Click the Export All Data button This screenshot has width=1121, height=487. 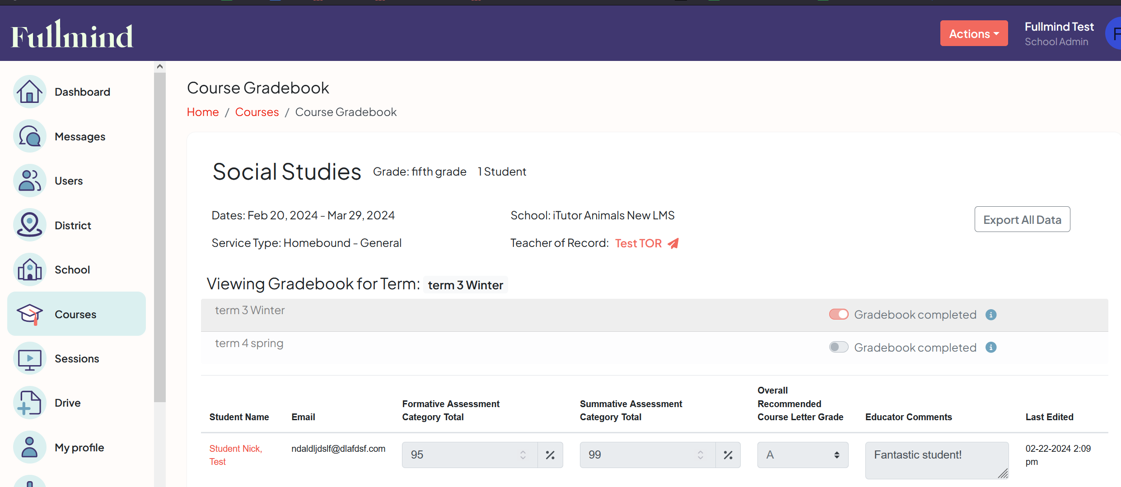click(1022, 219)
